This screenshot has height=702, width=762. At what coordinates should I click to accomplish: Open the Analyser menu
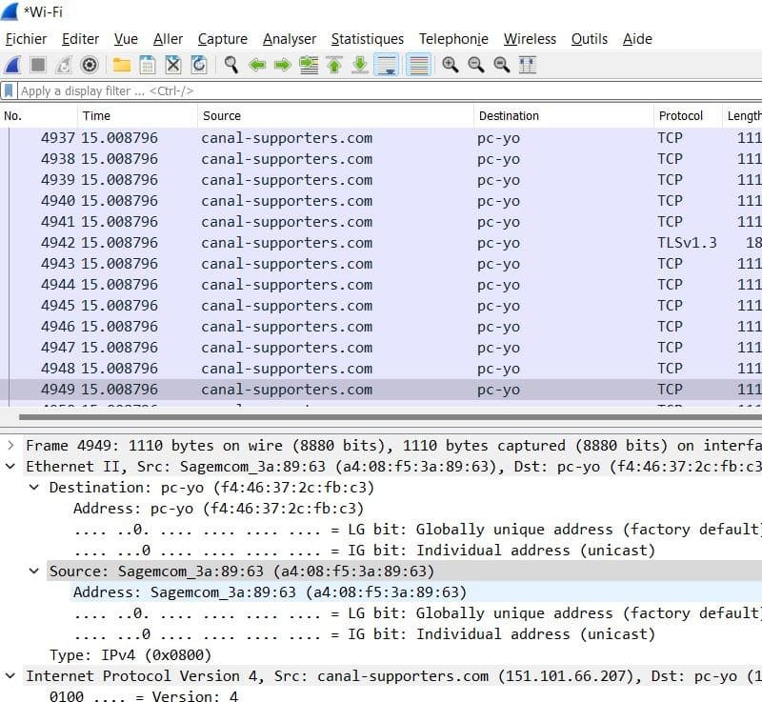coord(289,39)
